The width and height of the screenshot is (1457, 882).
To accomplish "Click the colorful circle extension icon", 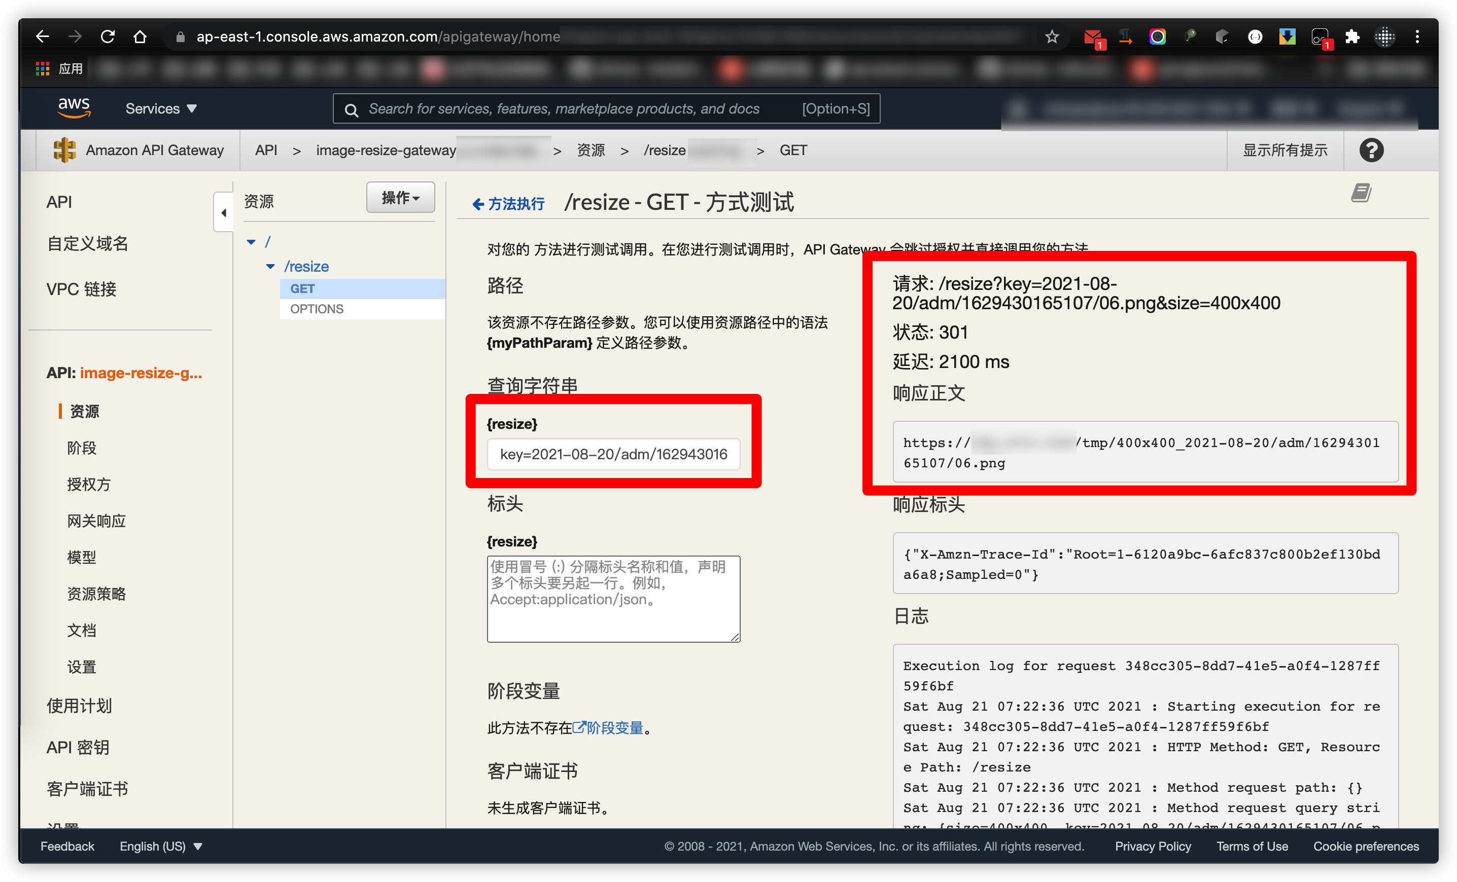I will (x=1157, y=36).
